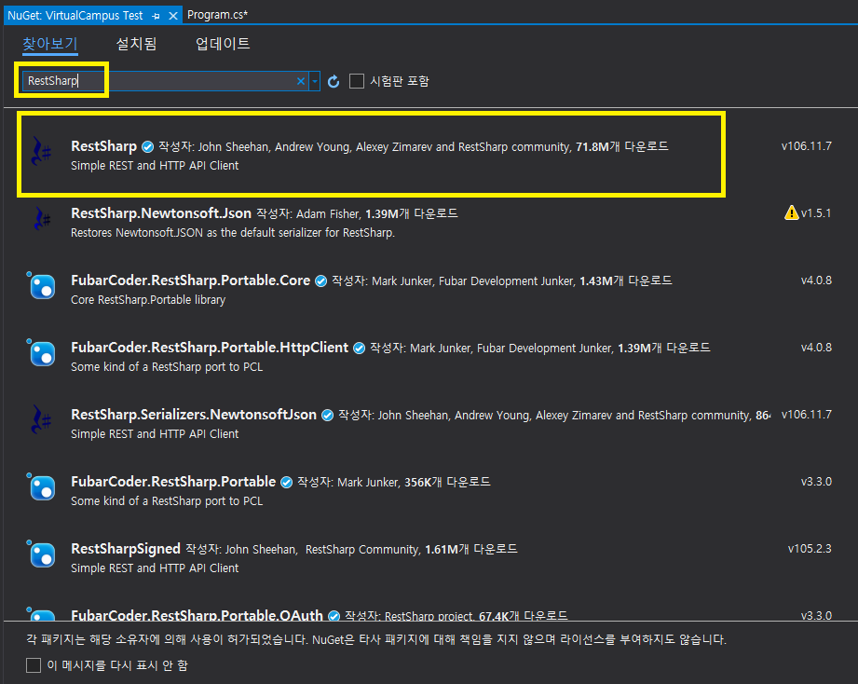Click HttpClient's 'Some kind of a RestSharp port to PCL'
This screenshot has height=684, width=858.
pos(167,366)
